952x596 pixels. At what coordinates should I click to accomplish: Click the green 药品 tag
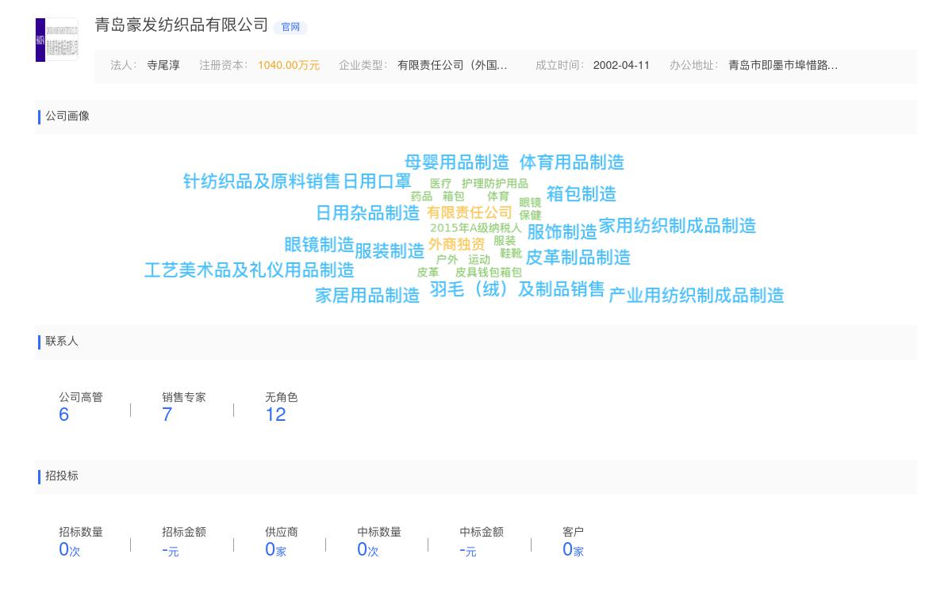[x=421, y=197]
